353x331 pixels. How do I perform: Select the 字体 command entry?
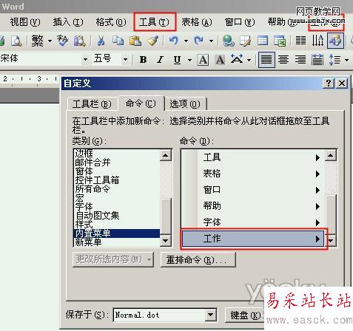pyautogui.click(x=253, y=222)
